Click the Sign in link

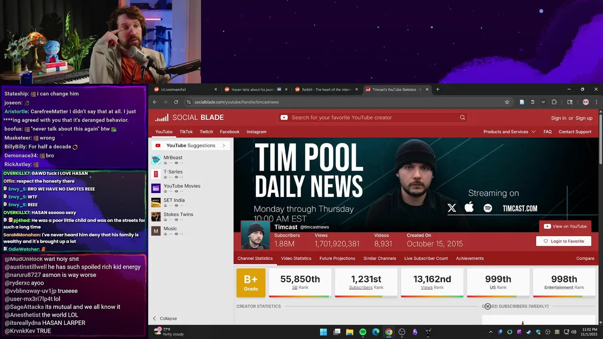point(559,118)
